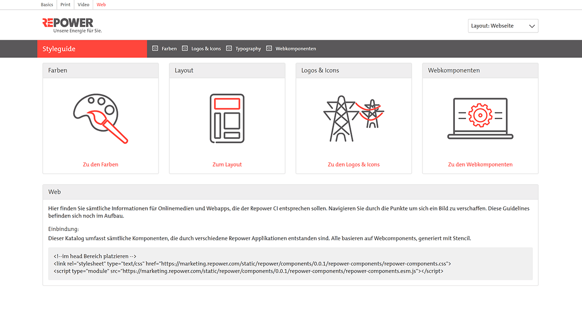Click the Webkomponenten navigation bar icon
582x327 pixels.
coord(269,48)
